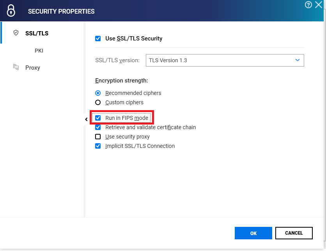Enable the Use security proxy checkbox
This screenshot has height=251, width=326.
point(98,137)
